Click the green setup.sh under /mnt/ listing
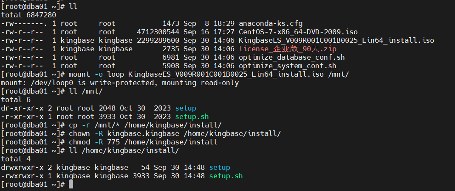Image resolution: width=455 pixels, height=191 pixels. tap(192, 117)
